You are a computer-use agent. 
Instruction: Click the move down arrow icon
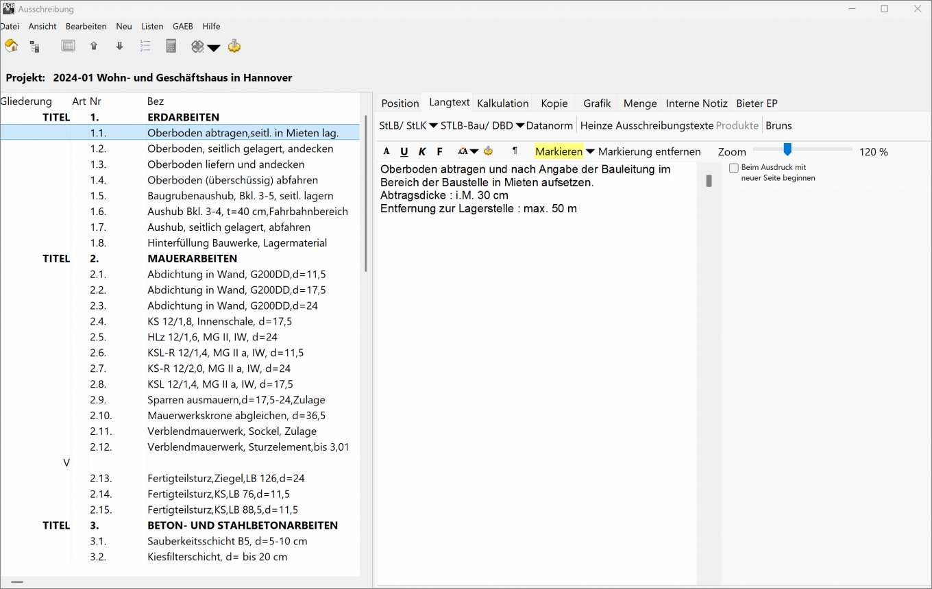pyautogui.click(x=120, y=46)
